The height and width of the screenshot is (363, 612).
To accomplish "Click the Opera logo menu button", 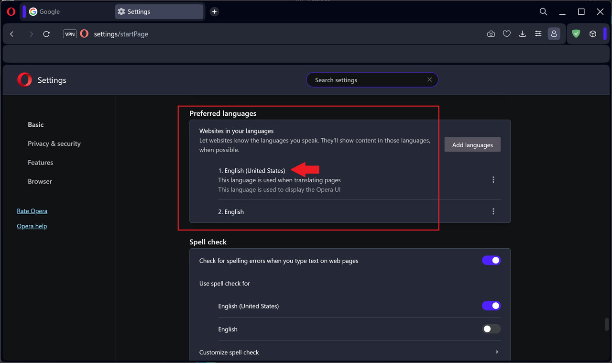I will (x=11, y=12).
